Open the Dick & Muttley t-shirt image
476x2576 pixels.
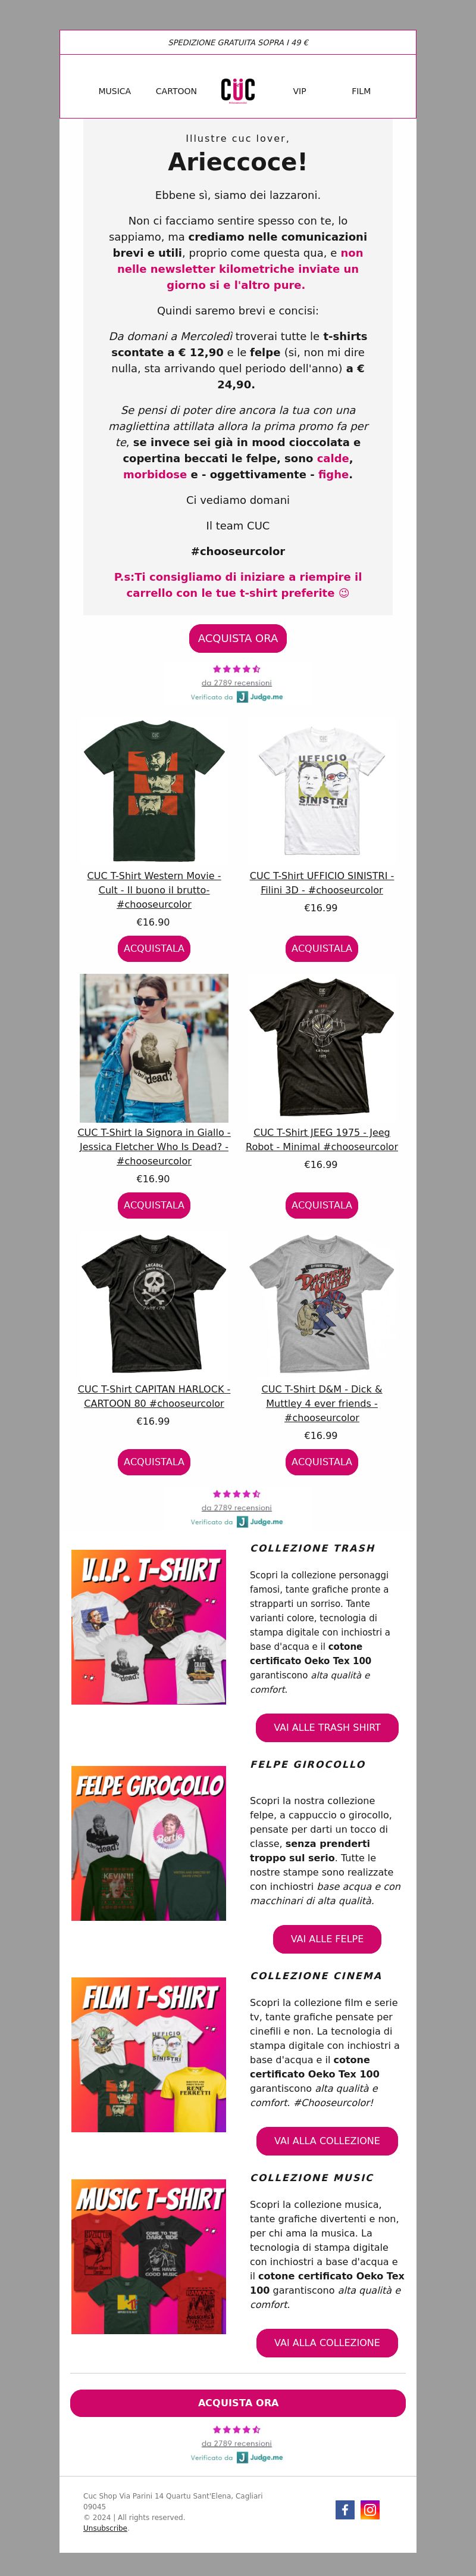coord(322,1304)
